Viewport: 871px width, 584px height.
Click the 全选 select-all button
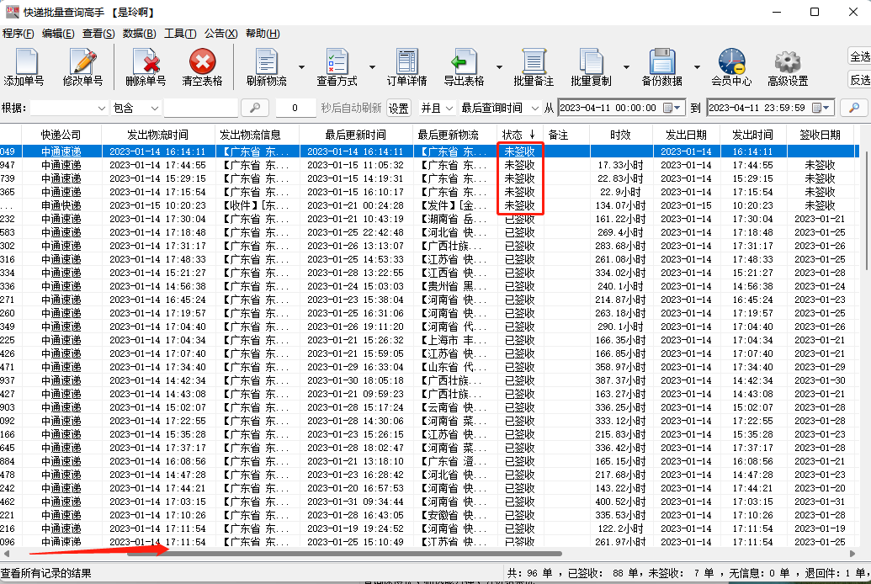[859, 56]
